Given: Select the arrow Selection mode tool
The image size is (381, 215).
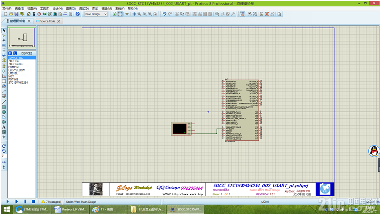Looking at the screenshot, I should click(x=4, y=30).
